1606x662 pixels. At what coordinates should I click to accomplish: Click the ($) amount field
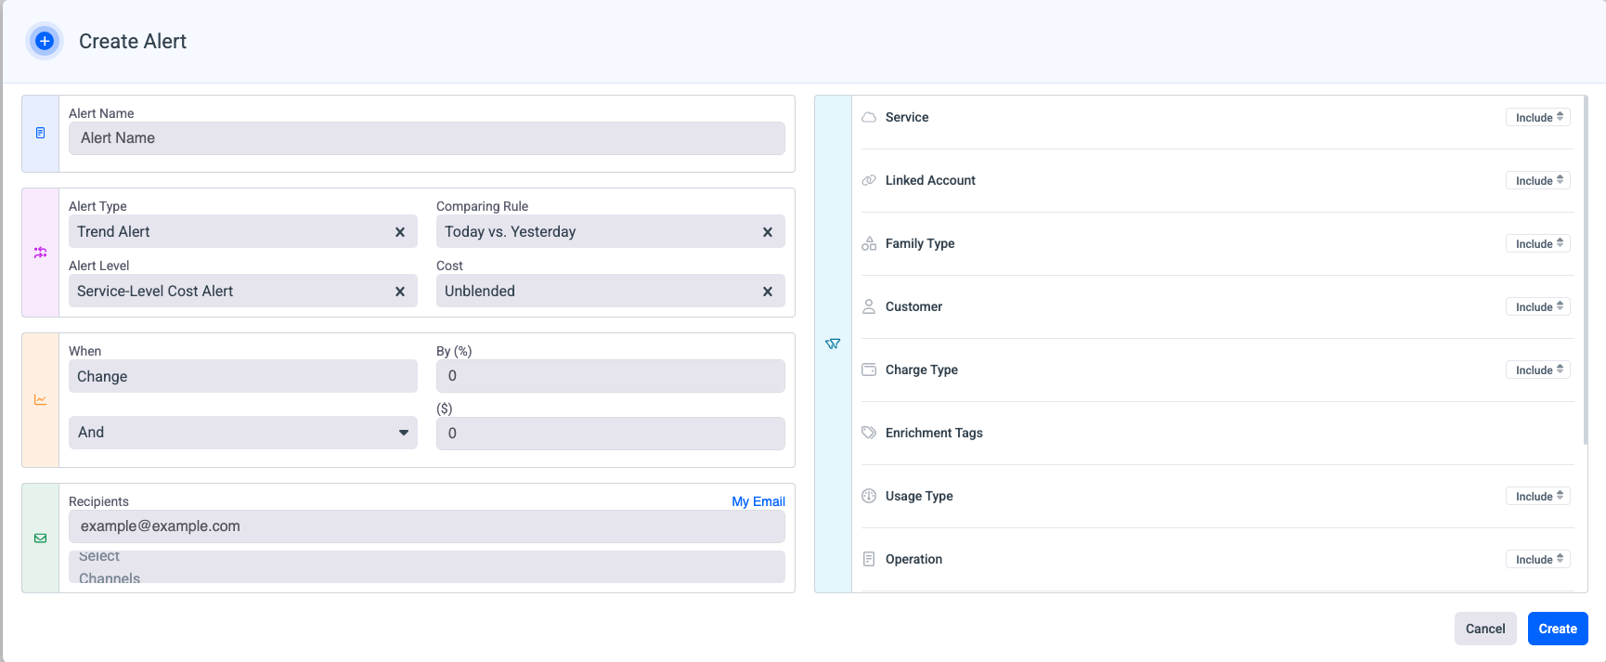point(611,434)
